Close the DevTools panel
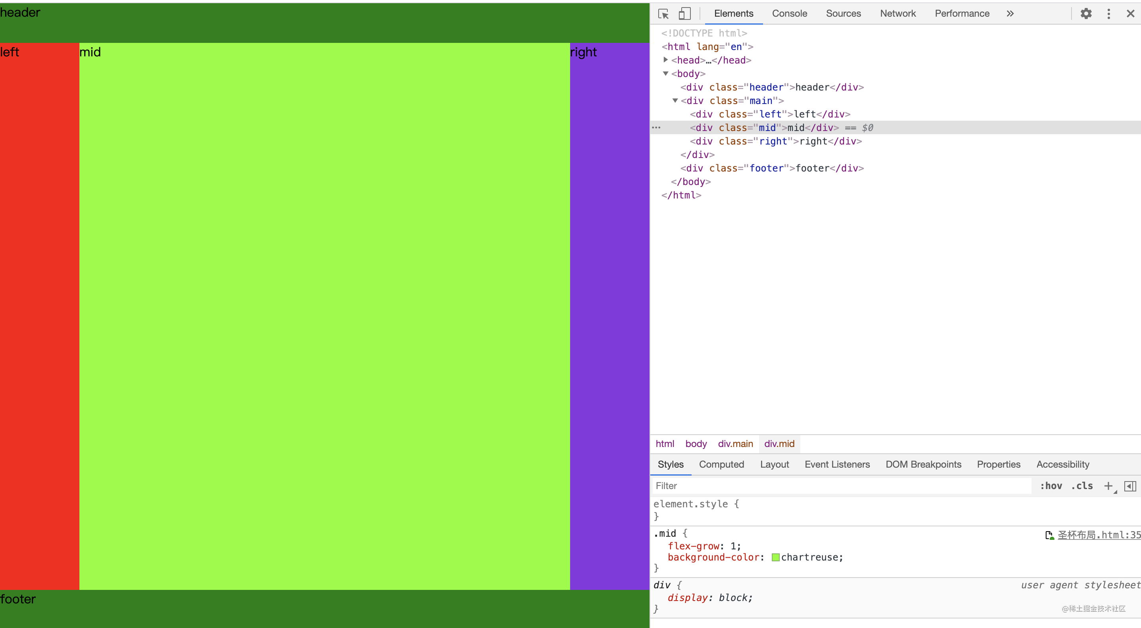The height and width of the screenshot is (628, 1141). 1130,14
